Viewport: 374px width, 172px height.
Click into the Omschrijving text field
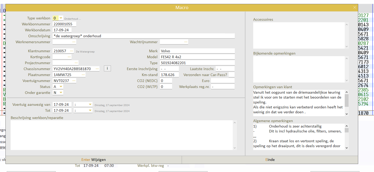pyautogui.click(x=144, y=36)
